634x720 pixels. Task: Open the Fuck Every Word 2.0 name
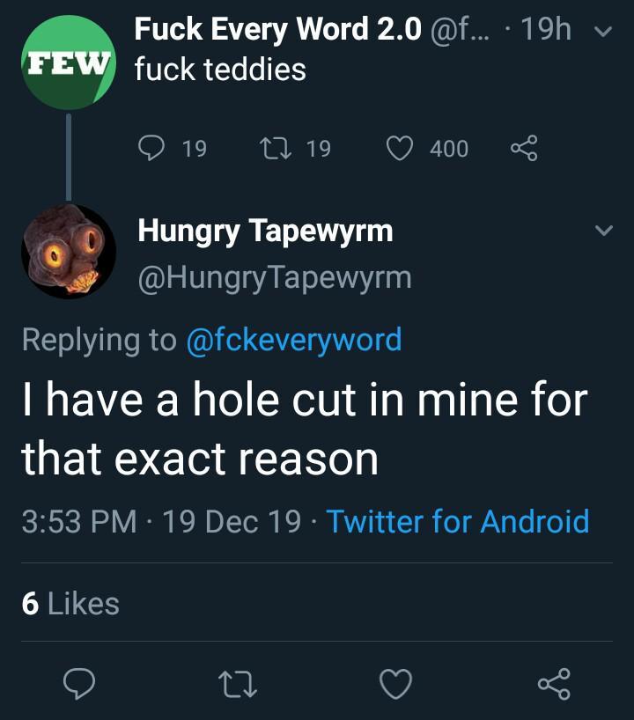click(x=277, y=30)
